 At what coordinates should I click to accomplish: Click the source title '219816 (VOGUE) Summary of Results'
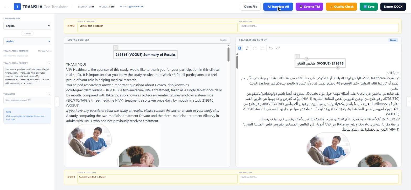[x=145, y=55]
